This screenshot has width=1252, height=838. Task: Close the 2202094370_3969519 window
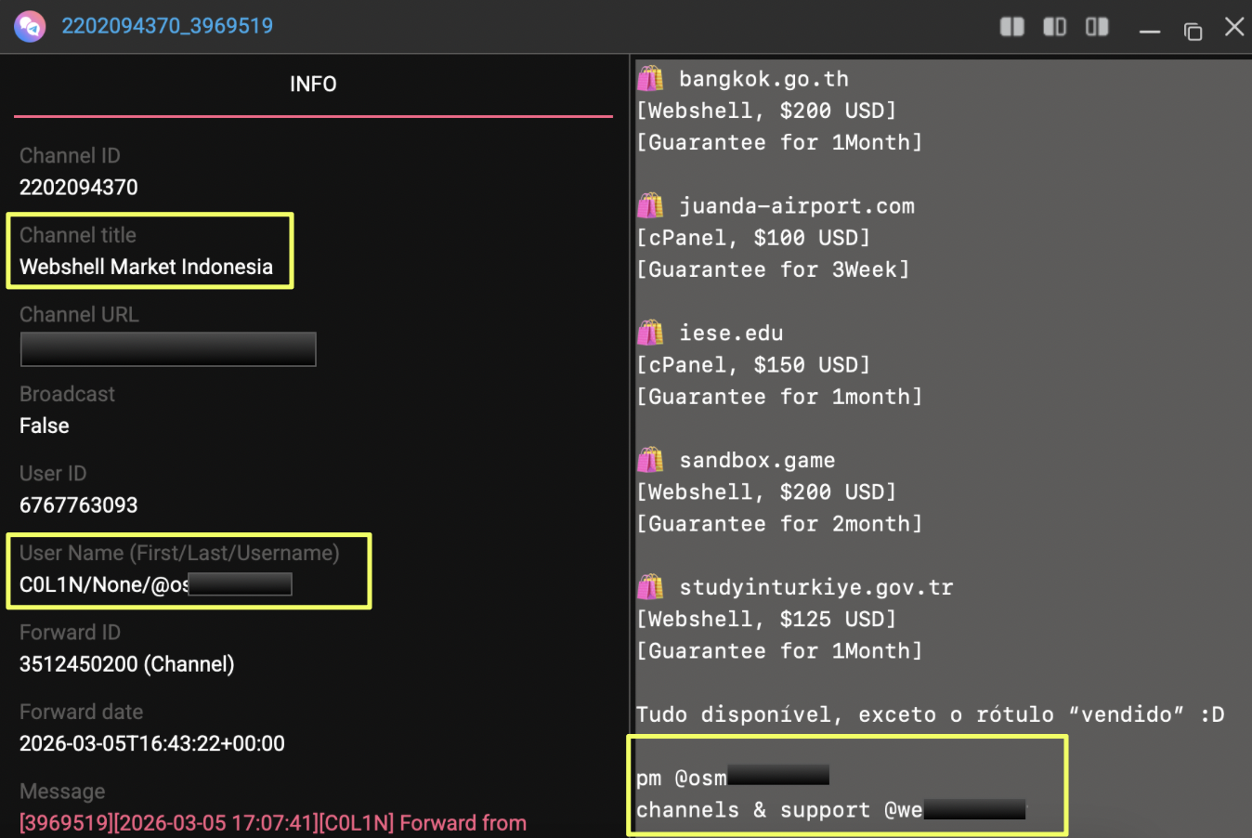coord(1234,26)
